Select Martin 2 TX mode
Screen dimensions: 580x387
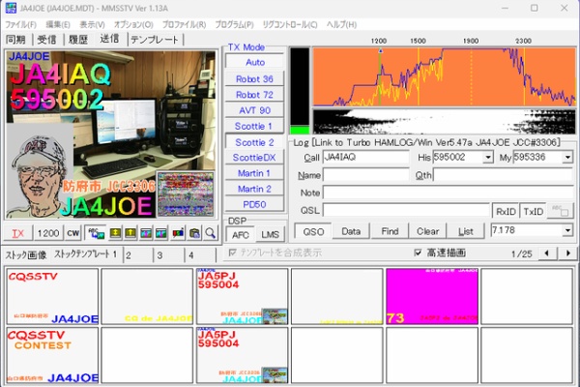tap(255, 189)
